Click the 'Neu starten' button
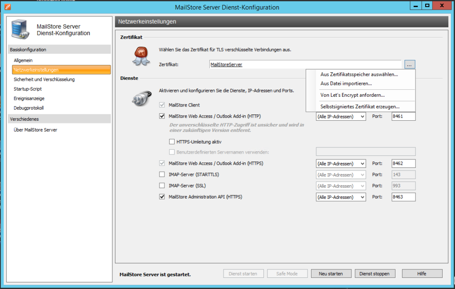 (x=331, y=273)
